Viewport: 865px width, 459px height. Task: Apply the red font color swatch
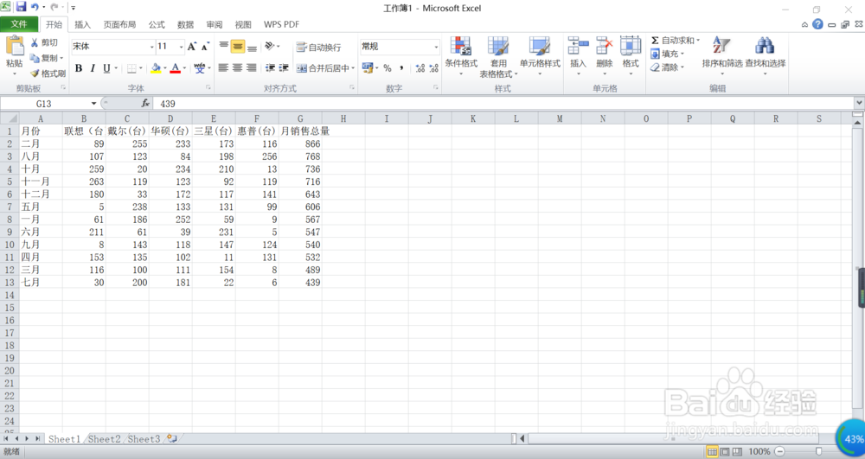[x=176, y=68]
